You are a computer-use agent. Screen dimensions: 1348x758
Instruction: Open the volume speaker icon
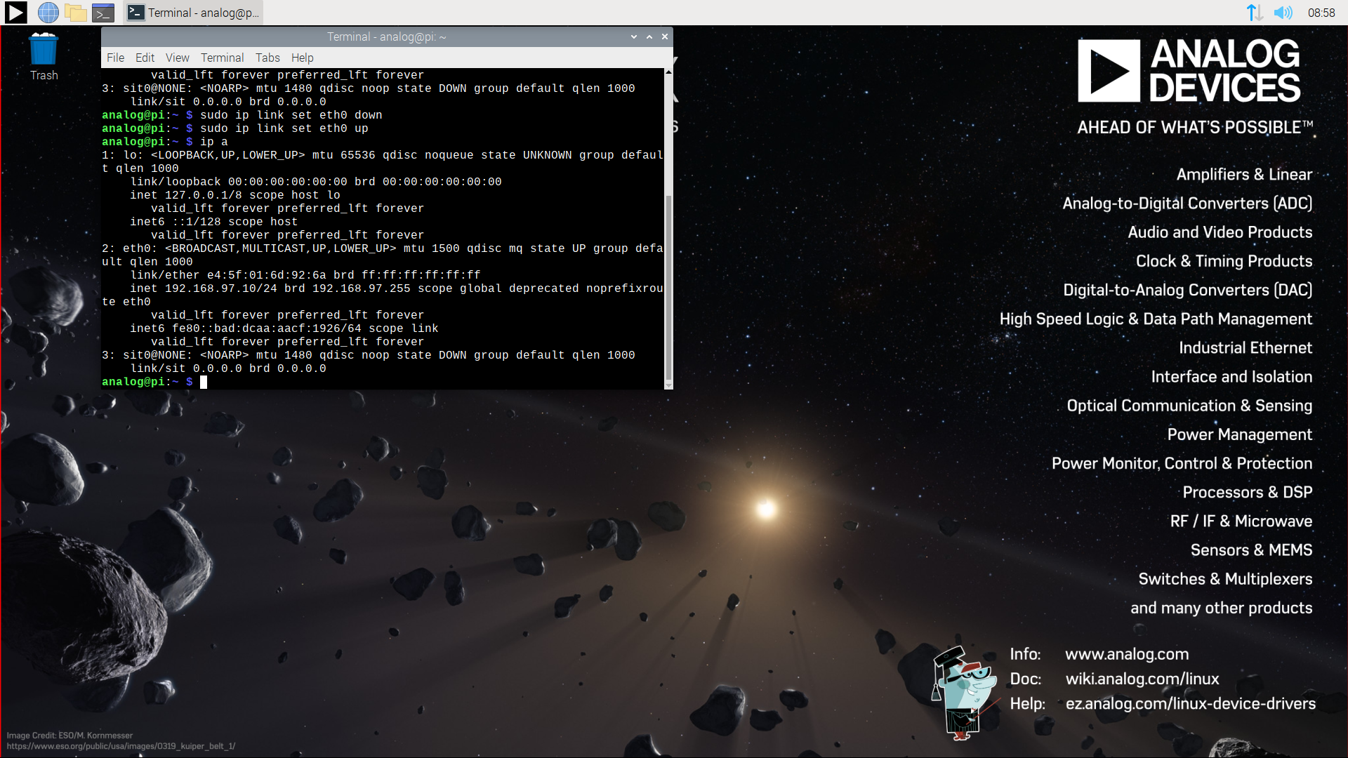click(1283, 12)
